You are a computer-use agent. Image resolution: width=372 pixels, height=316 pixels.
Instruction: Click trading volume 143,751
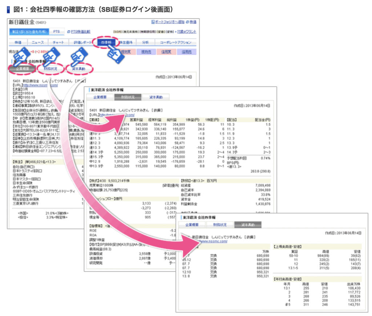pos(354,305)
